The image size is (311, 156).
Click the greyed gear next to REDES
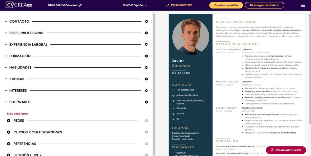coord(146,121)
